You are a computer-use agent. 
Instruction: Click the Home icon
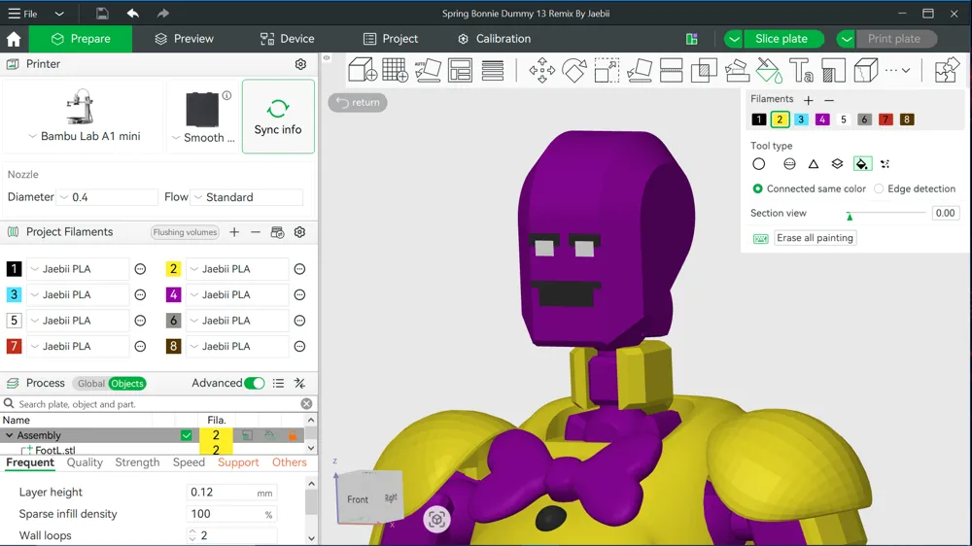pyautogui.click(x=14, y=39)
